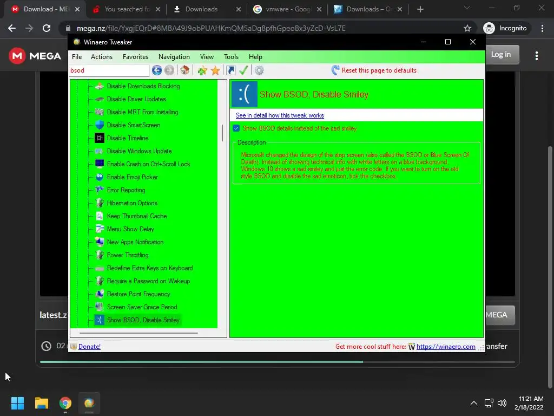Open MEGA page three-dot options menu
Screen dimensions: 554x416
pyautogui.click(x=537, y=56)
